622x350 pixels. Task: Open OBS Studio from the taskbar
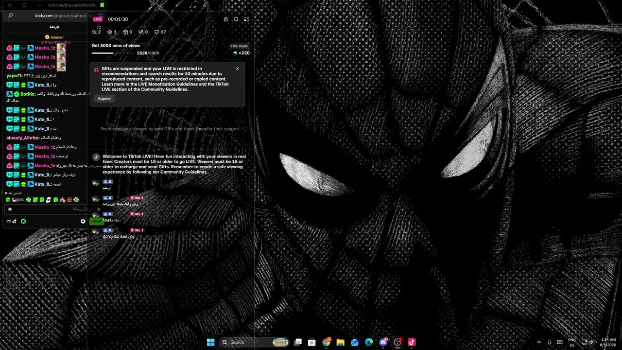[397, 342]
